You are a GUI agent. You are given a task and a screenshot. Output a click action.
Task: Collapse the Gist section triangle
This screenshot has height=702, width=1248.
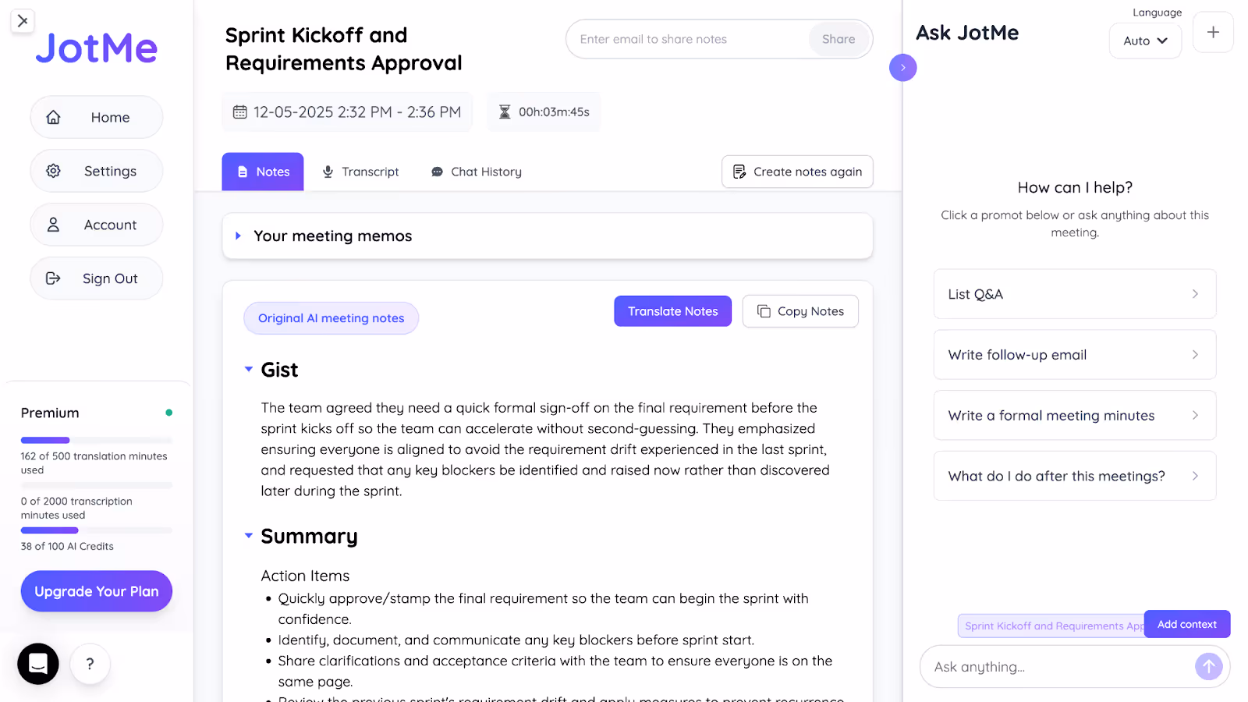pos(249,369)
